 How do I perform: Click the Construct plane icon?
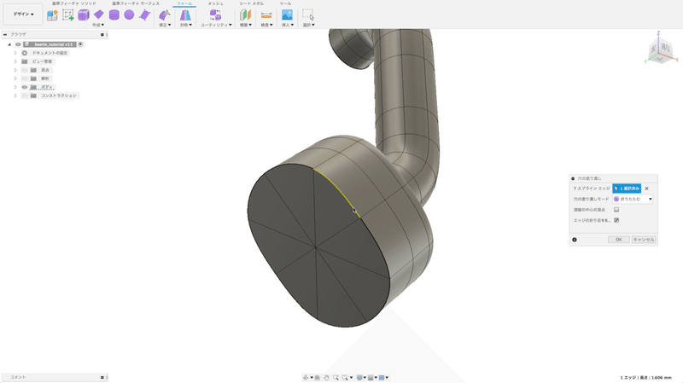(245, 15)
